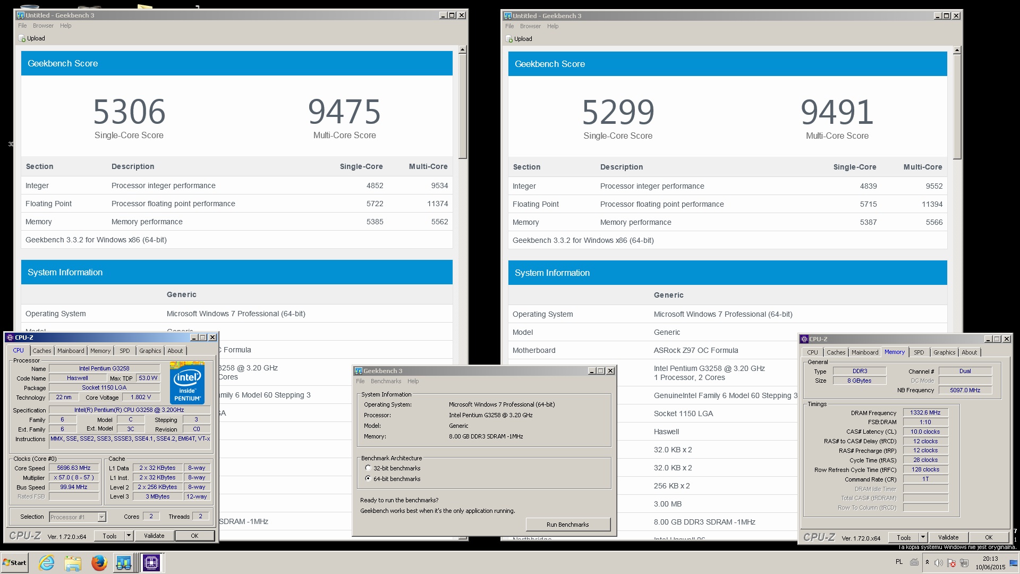Viewport: 1020px width, 574px height.
Task: Open Browser menu in left Geekbench window
Action: click(43, 26)
